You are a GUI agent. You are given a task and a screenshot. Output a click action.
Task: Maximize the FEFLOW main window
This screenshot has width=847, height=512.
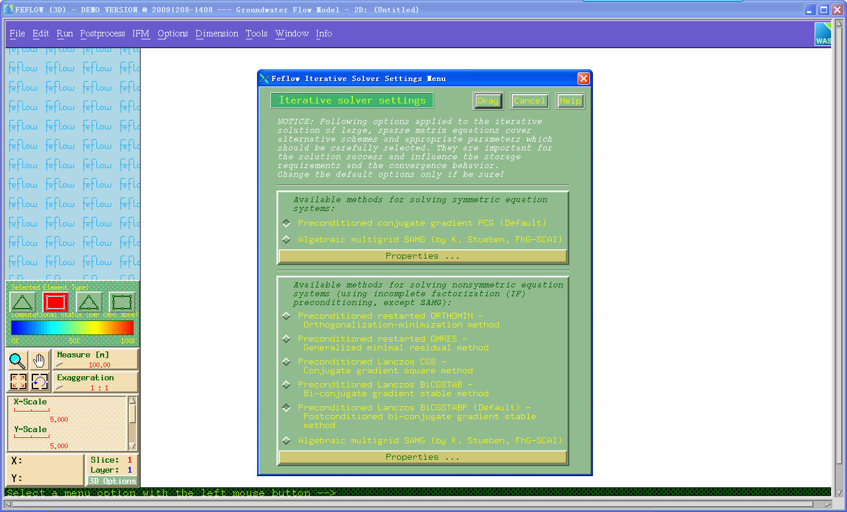coord(823,10)
